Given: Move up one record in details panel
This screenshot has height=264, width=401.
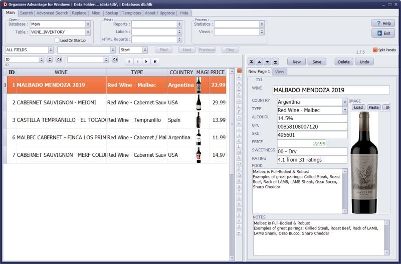Looking at the screenshot, I should (x=259, y=62).
